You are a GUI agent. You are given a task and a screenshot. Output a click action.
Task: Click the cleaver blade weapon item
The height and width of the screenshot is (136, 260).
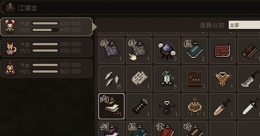coord(249,78)
